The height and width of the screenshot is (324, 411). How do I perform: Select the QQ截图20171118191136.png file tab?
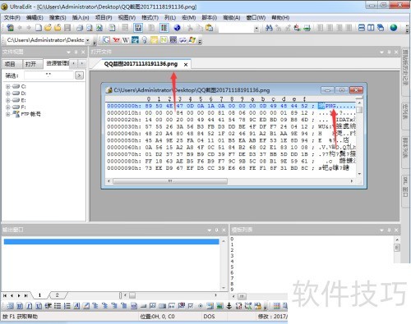point(141,64)
